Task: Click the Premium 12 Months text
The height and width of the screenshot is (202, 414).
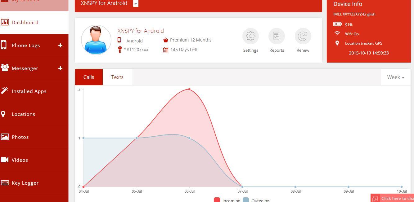Action: click(x=191, y=40)
